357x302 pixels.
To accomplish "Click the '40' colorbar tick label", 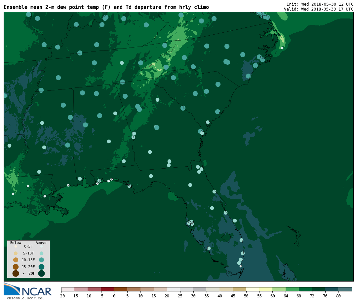I will [x=220, y=296].
